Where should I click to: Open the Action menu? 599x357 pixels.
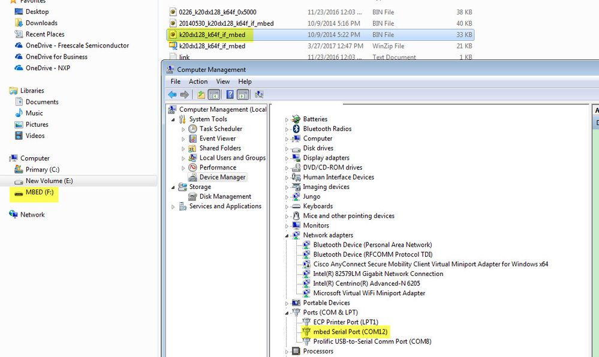(198, 82)
